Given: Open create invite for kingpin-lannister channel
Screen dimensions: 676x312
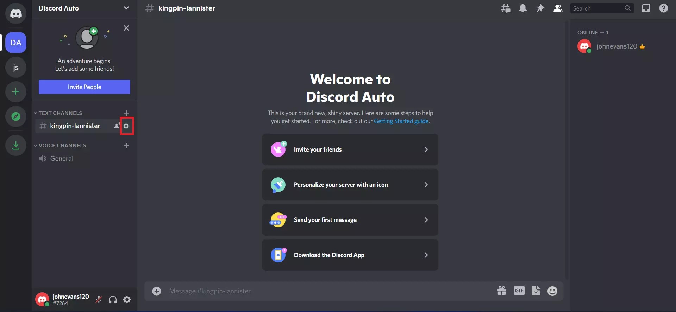Looking at the screenshot, I should 117,126.
